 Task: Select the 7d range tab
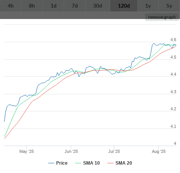(75, 6)
